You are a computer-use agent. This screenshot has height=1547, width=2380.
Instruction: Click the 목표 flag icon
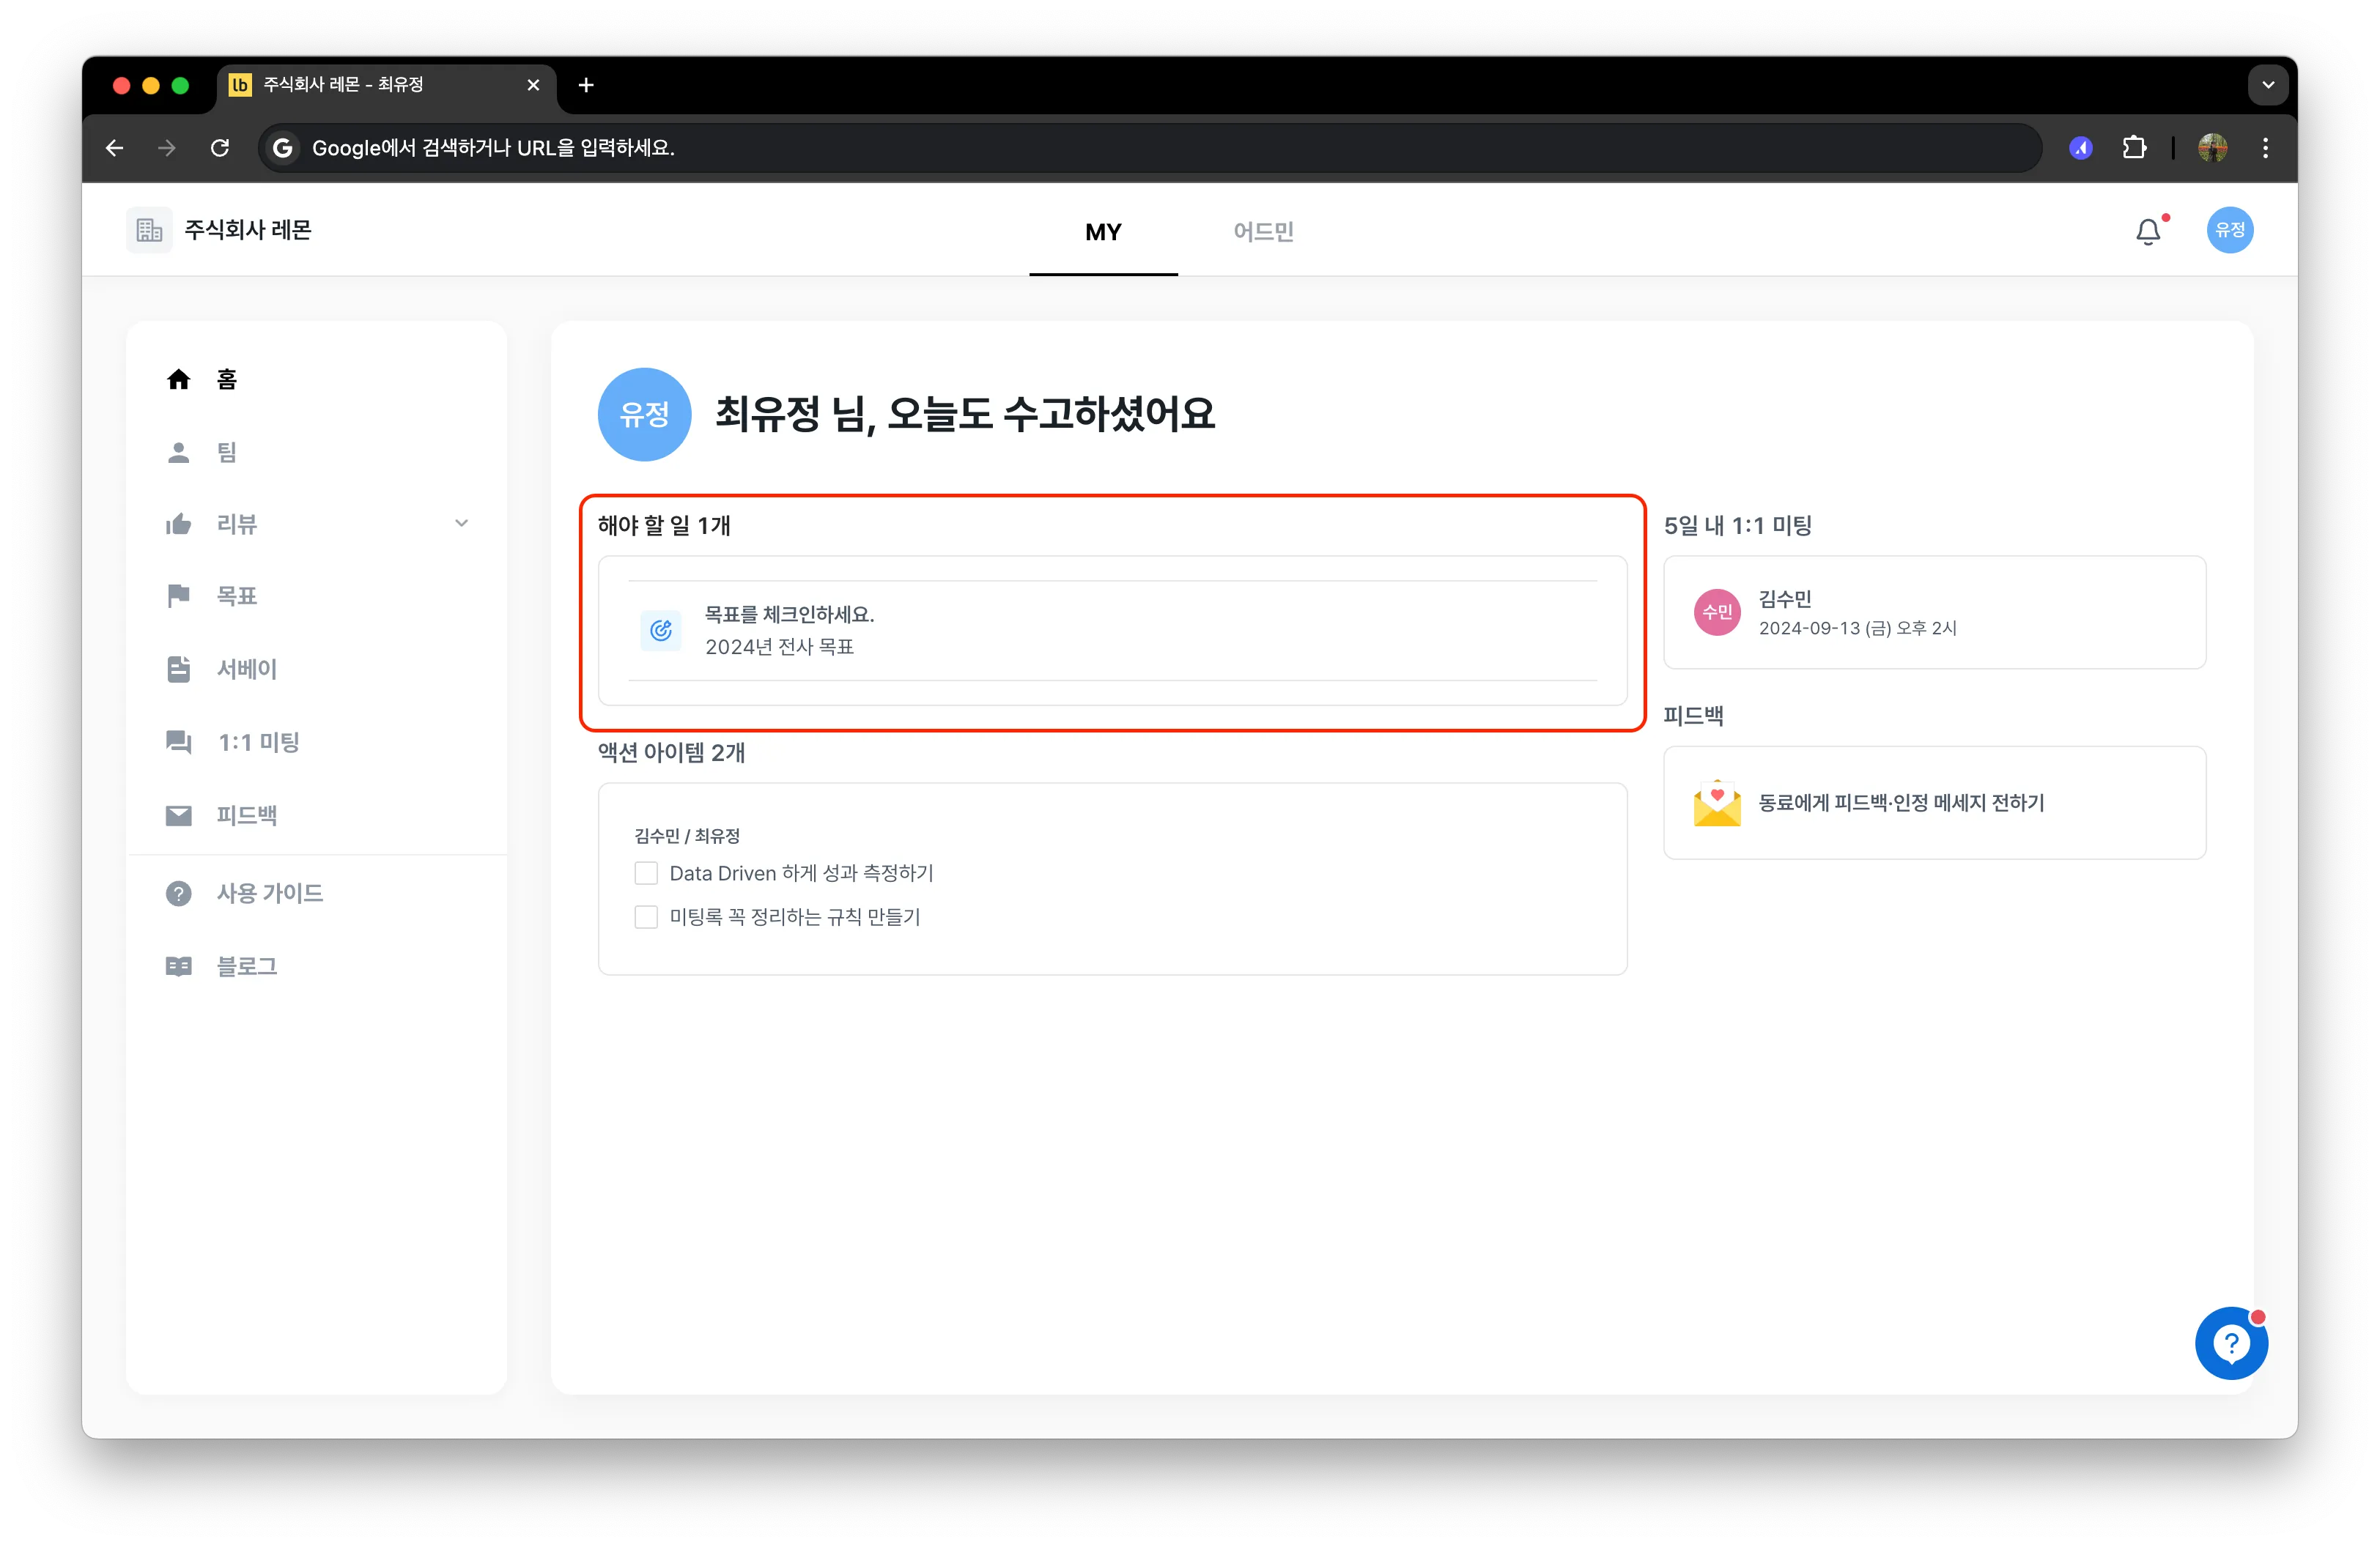pyautogui.click(x=178, y=597)
